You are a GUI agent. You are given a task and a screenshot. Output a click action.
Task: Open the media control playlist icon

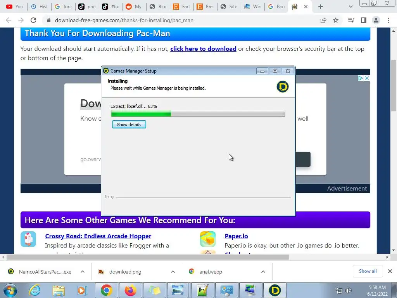point(351,20)
